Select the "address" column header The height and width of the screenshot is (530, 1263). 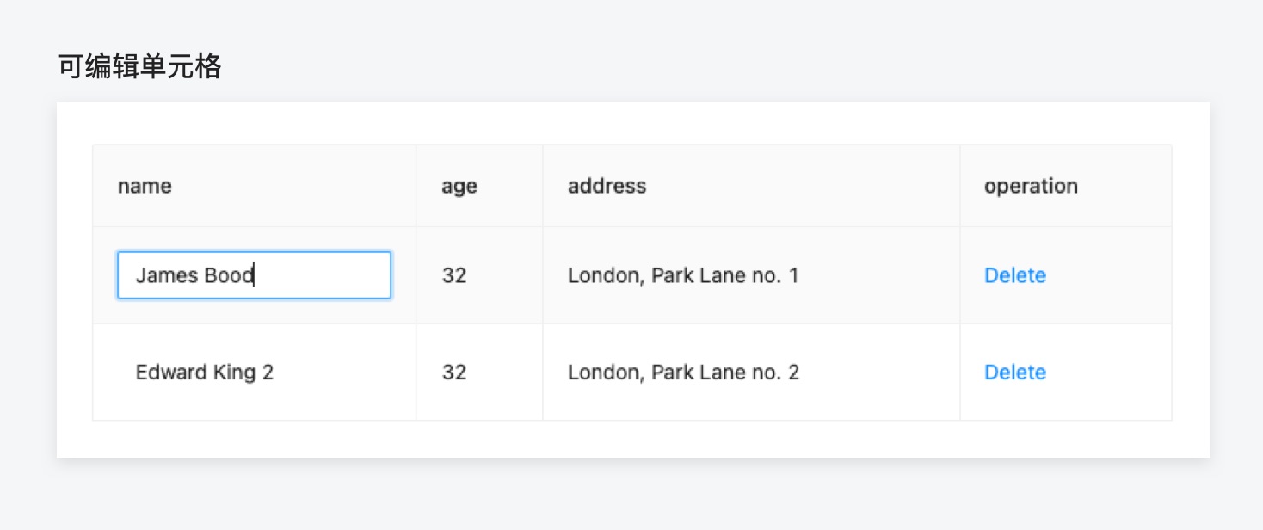point(607,186)
